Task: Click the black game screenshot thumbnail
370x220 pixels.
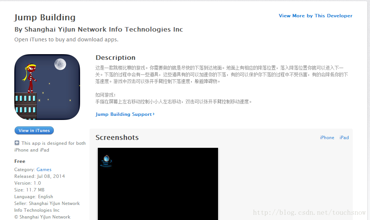Action: point(158,184)
